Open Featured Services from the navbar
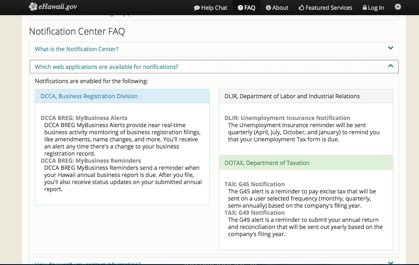 coord(326,8)
